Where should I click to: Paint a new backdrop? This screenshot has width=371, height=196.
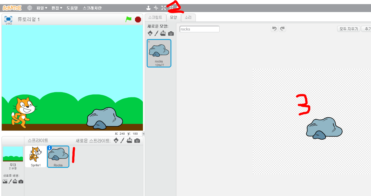tap(10, 181)
